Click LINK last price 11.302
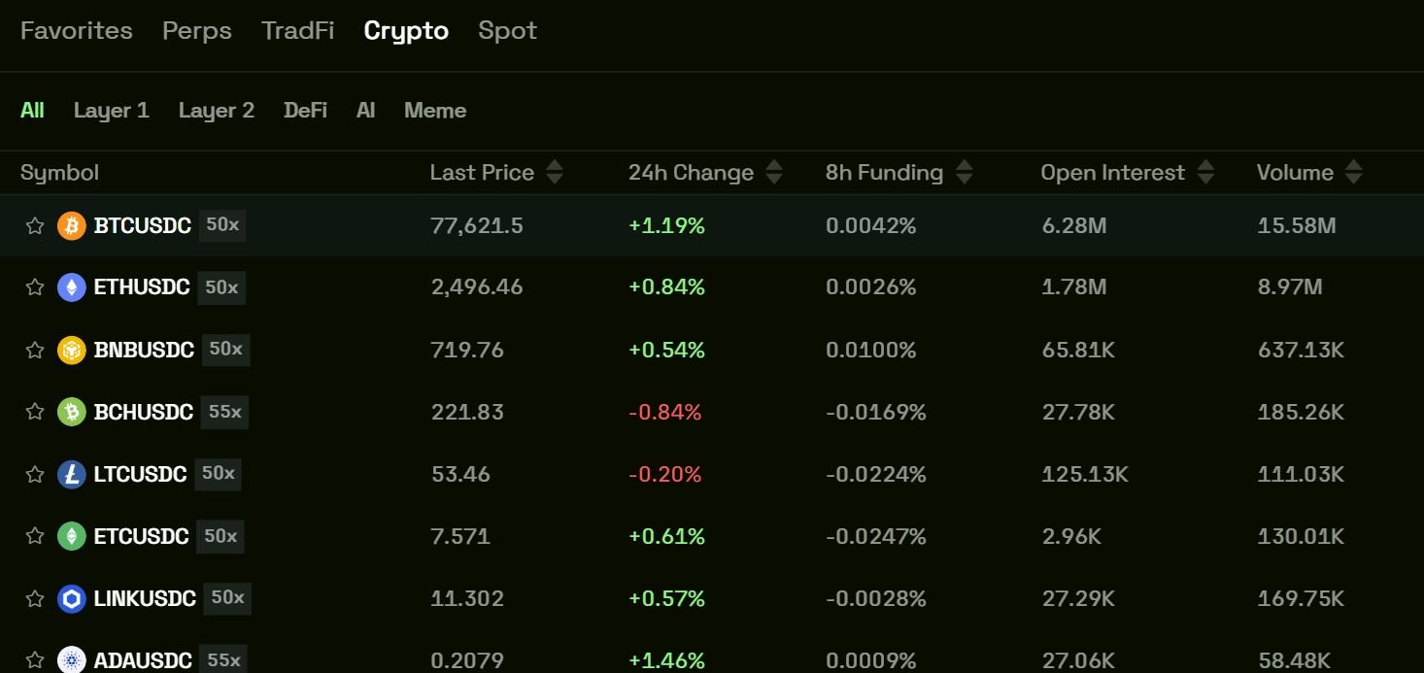This screenshot has width=1424, height=673. [467, 598]
